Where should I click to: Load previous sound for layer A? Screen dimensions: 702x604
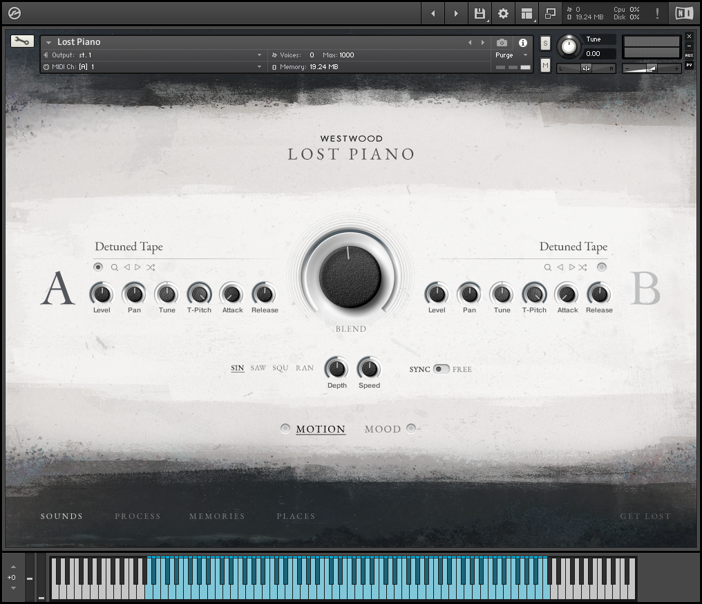126,267
